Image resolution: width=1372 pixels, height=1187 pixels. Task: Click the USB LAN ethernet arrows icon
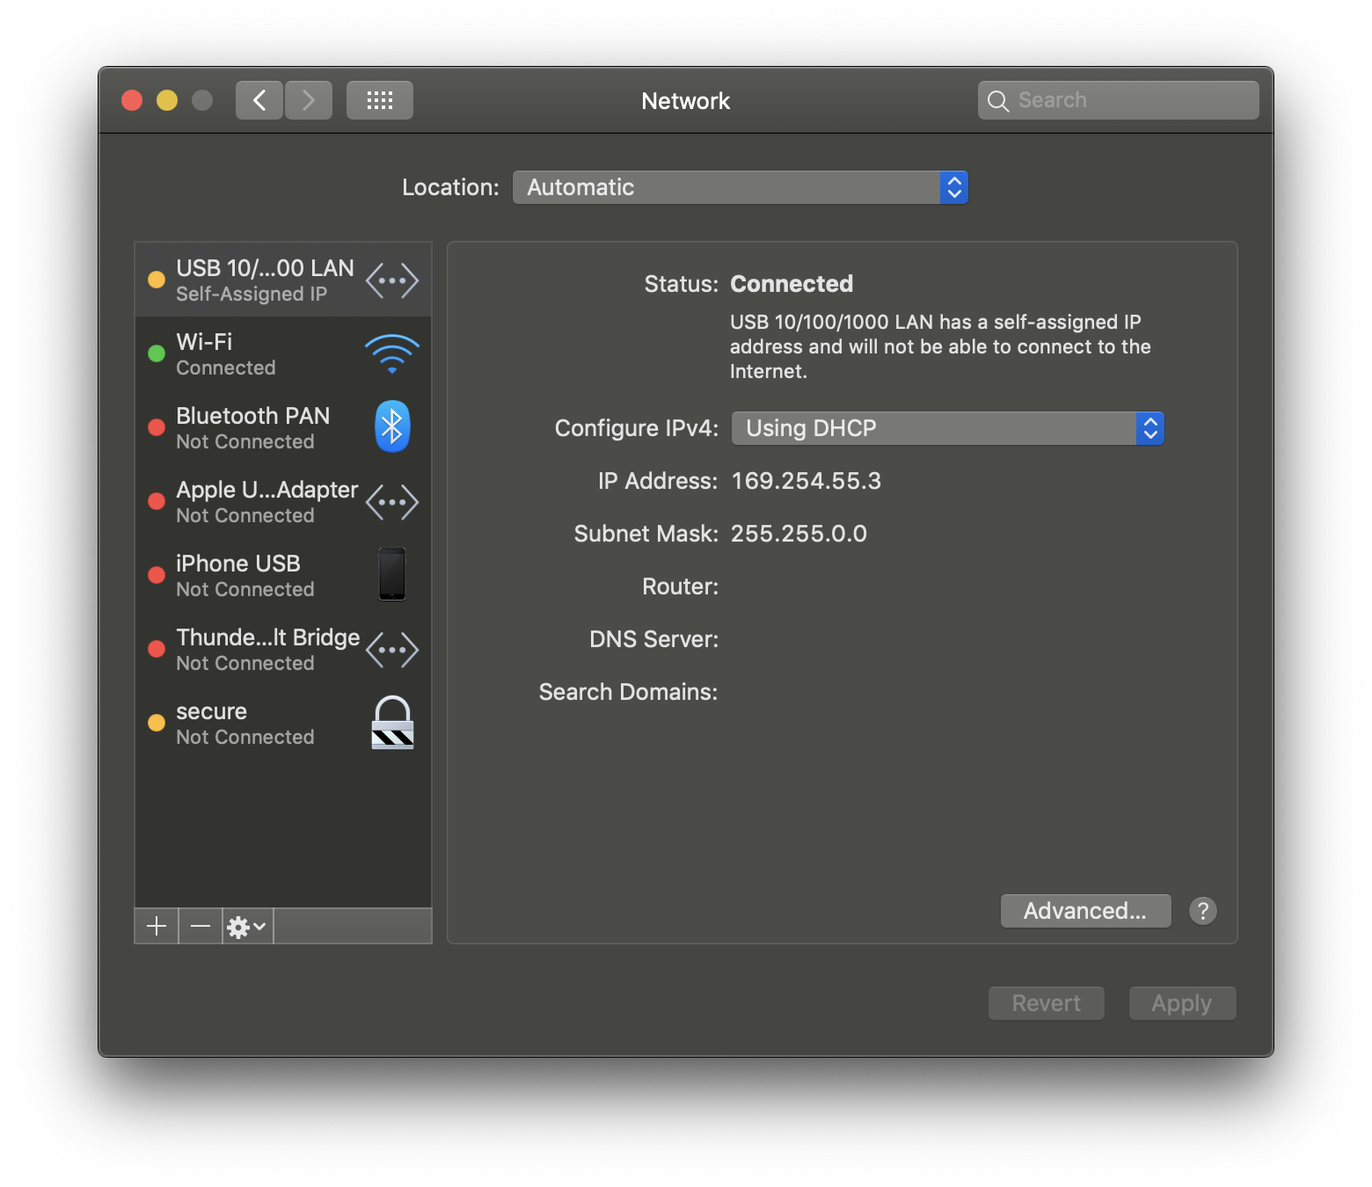392,280
